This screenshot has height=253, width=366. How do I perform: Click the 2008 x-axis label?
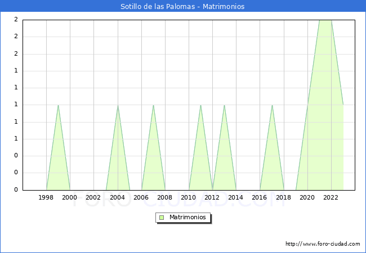(x=165, y=197)
